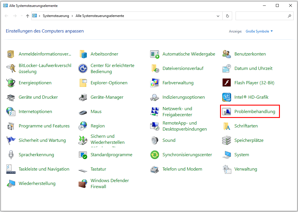The width and height of the screenshot is (298, 212).
Task: Expand the address bar history dropdown
Action: tap(218, 16)
